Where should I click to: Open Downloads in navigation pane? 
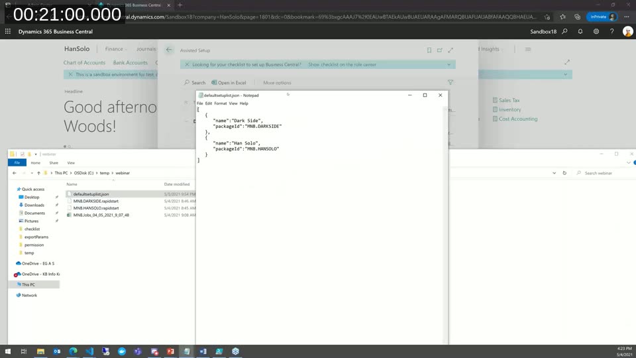pos(34,205)
